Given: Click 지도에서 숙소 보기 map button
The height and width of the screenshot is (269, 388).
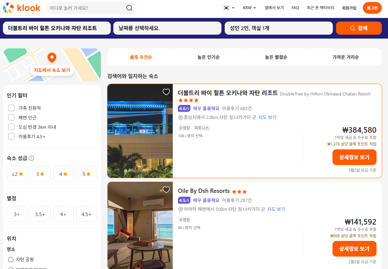Looking at the screenshot, I should (52, 70).
